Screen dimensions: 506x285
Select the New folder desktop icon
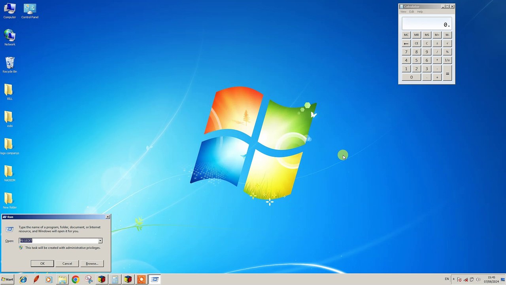[9, 201]
